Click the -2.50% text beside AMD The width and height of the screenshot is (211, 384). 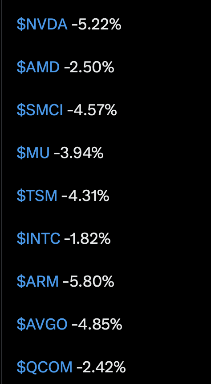point(89,67)
